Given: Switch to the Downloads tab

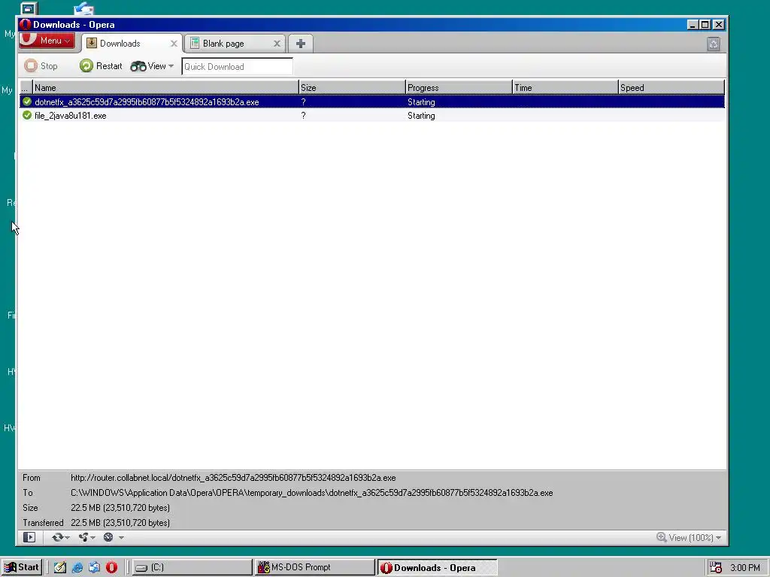Looking at the screenshot, I should (x=120, y=43).
